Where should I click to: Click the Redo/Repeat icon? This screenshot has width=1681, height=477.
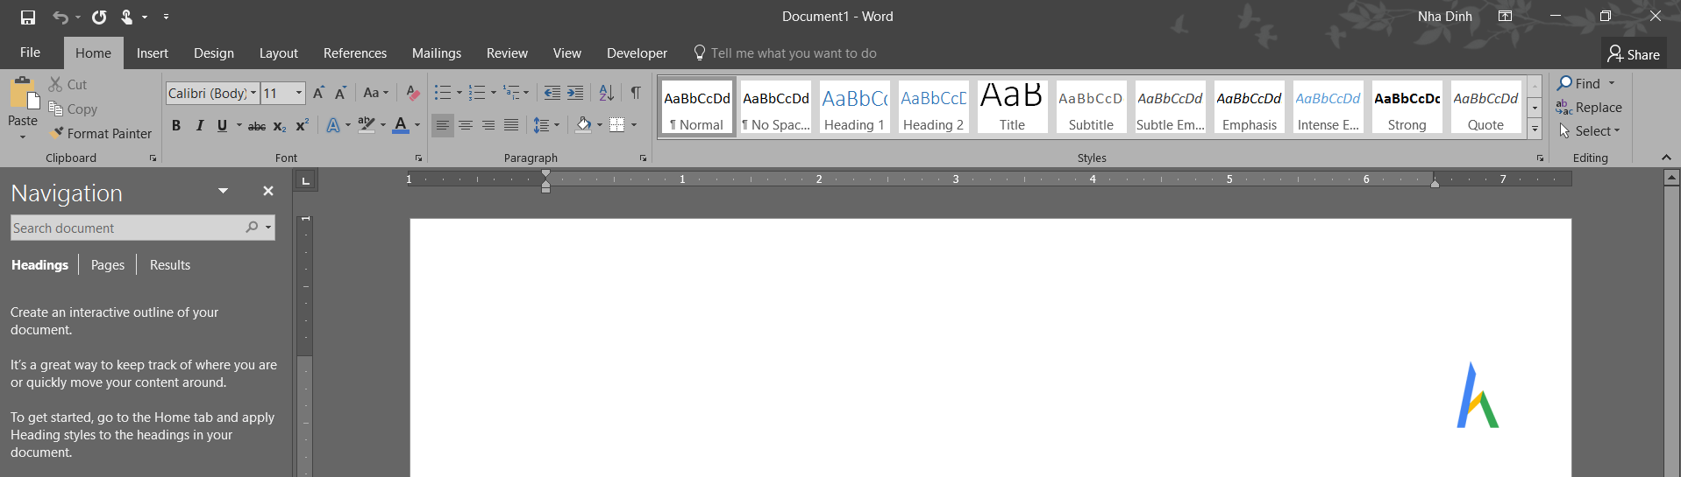[99, 17]
